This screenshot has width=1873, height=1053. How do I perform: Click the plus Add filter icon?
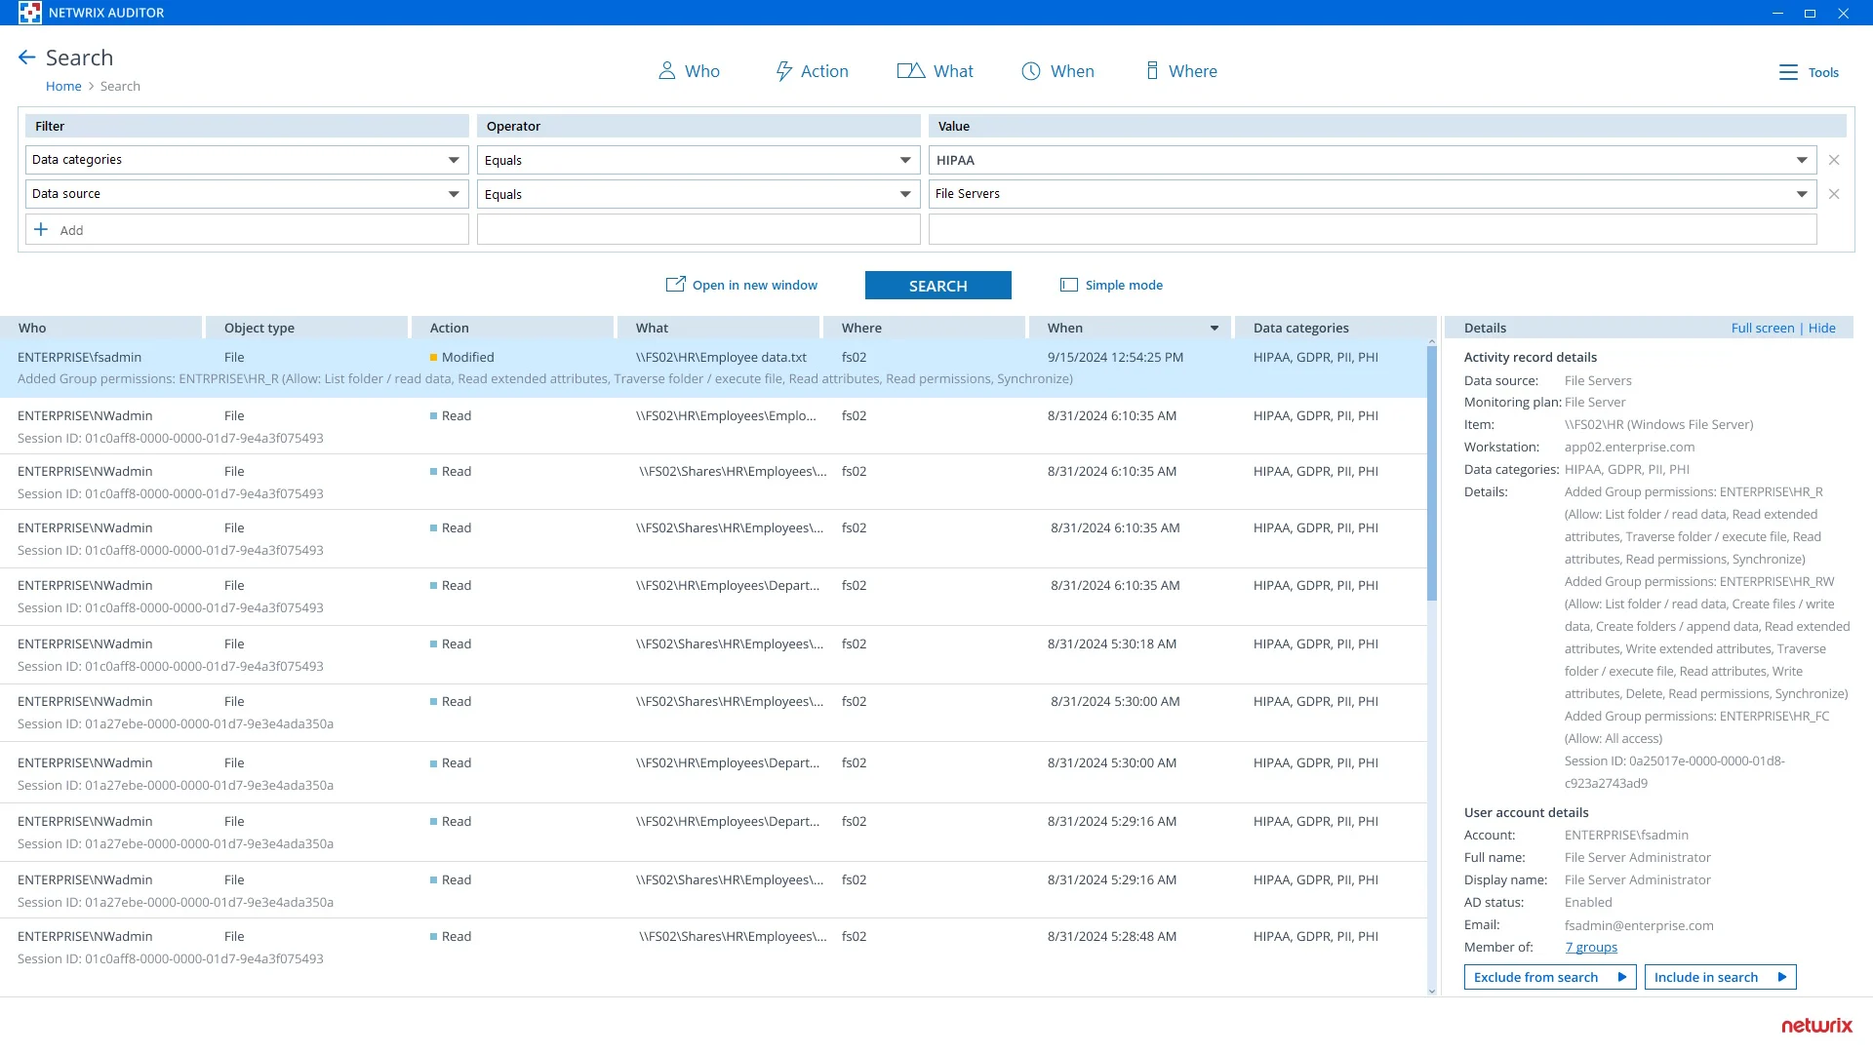[x=41, y=229]
